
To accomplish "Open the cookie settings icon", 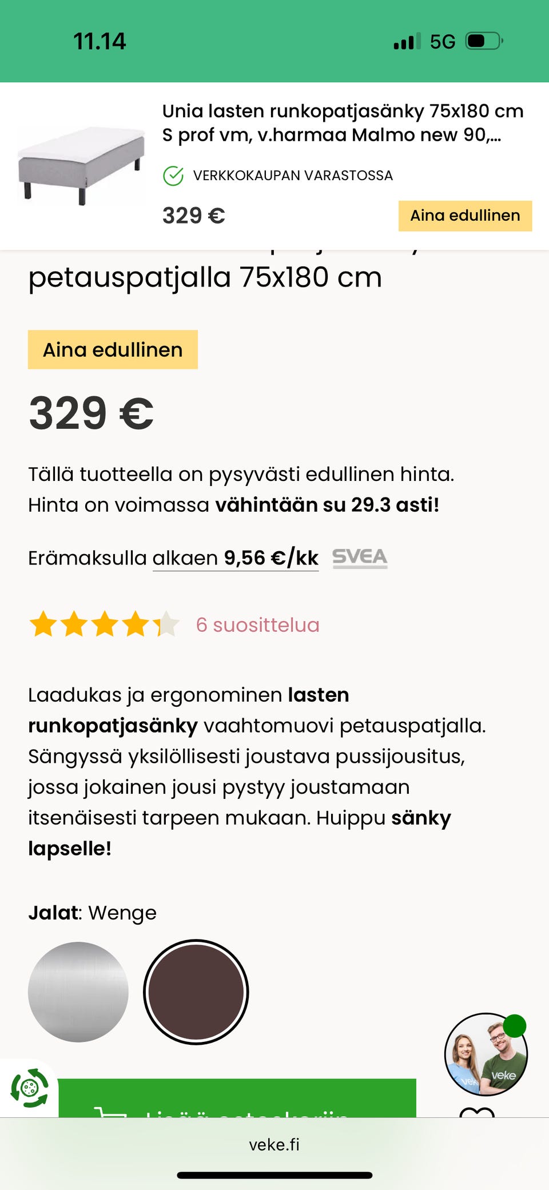I will [x=30, y=1088].
